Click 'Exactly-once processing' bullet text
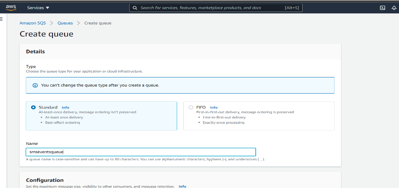 tap(224, 123)
